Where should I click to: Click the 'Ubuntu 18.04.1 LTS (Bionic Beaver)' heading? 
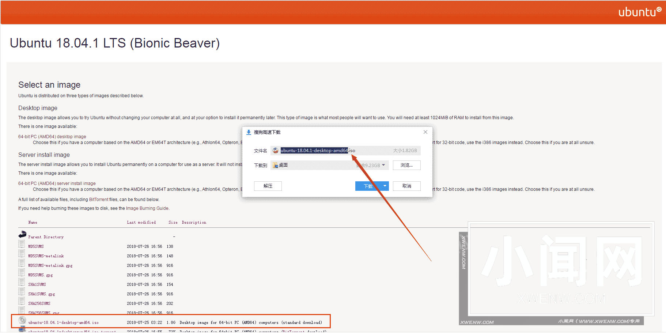115,43
